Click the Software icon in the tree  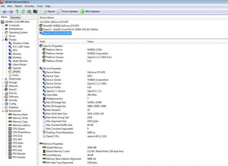point(6,97)
